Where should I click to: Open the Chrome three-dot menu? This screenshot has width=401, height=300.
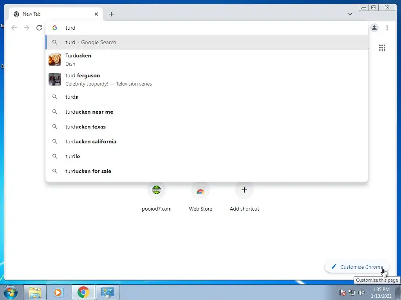coord(387,28)
